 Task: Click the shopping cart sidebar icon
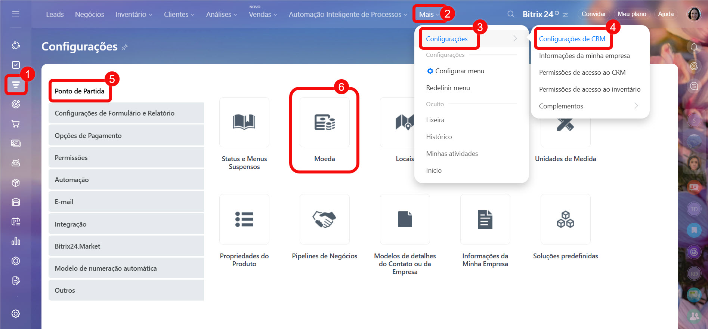(16, 124)
